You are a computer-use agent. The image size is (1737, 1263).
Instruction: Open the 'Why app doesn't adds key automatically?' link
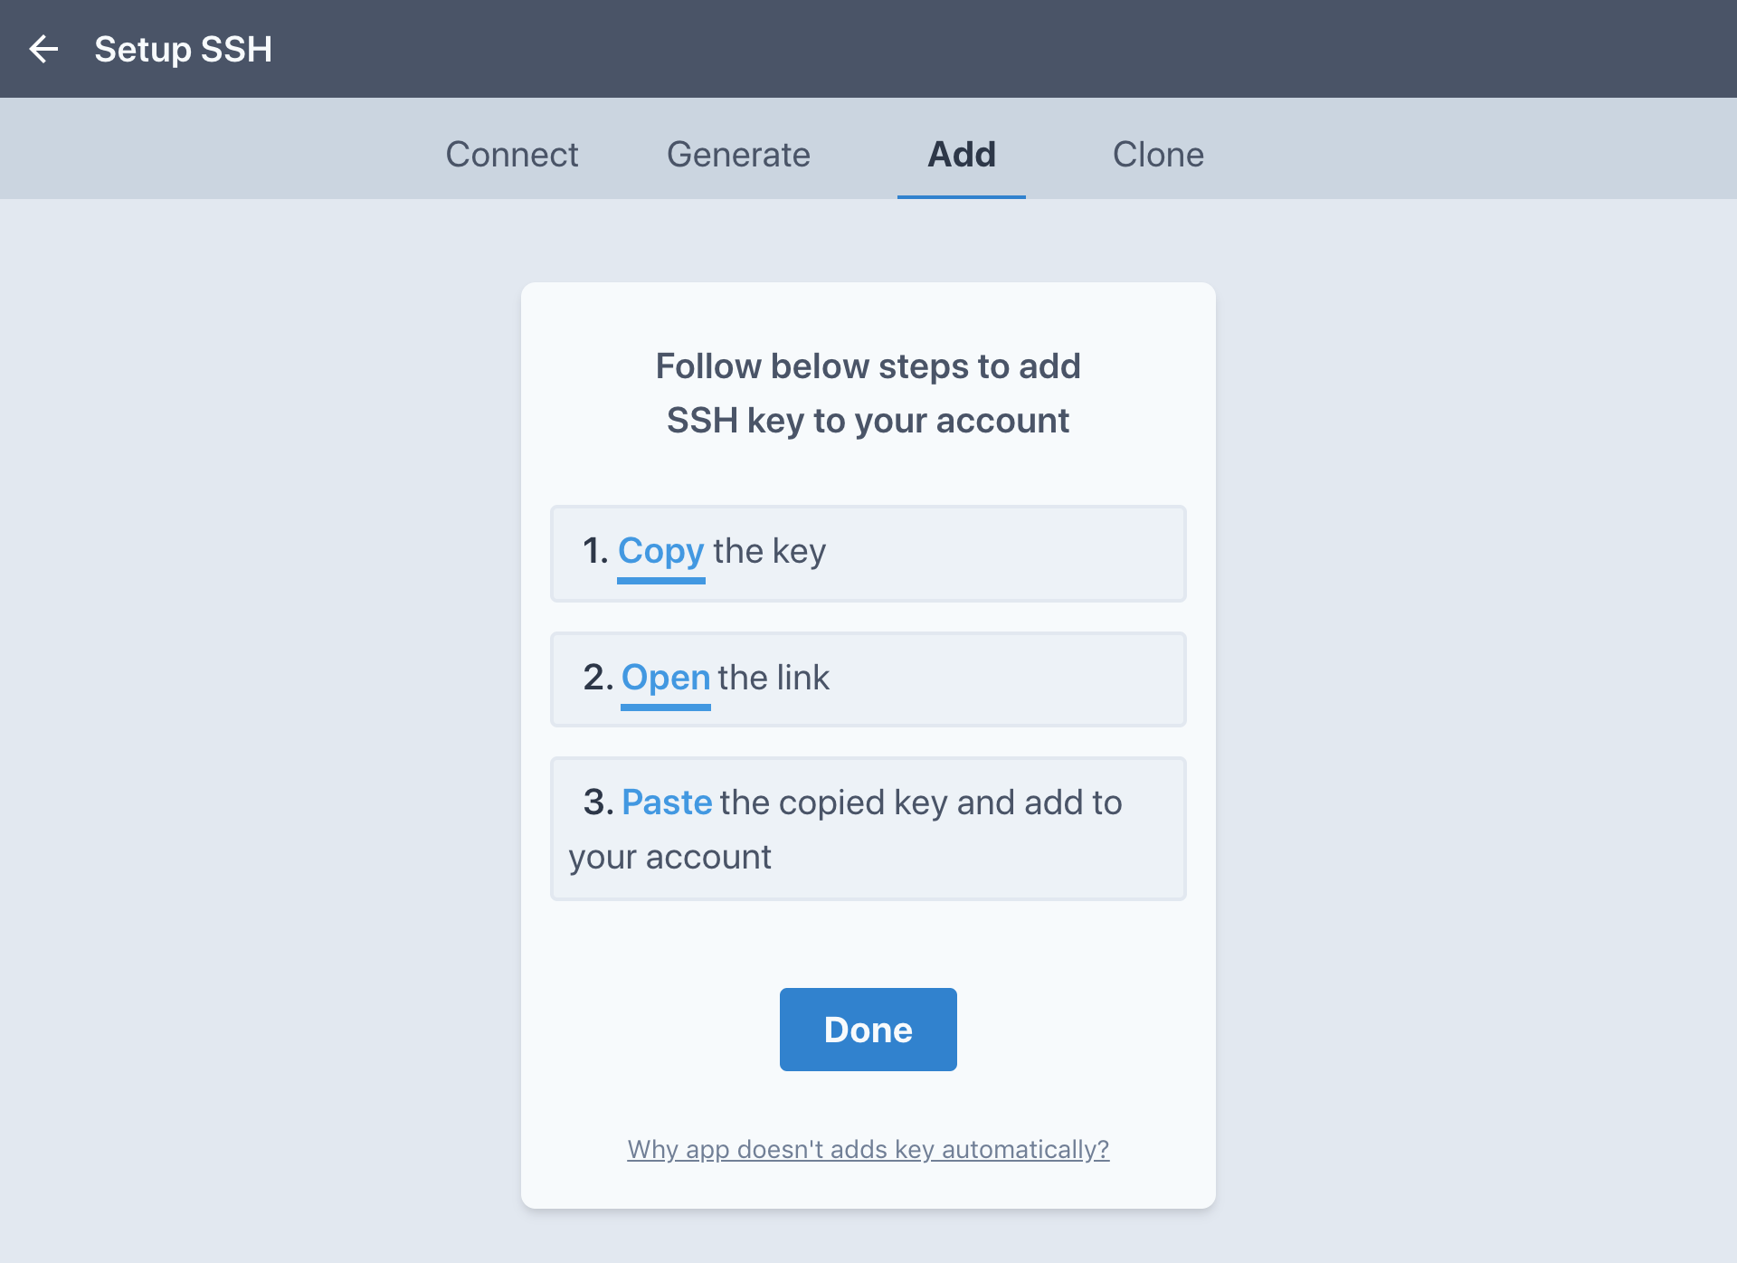[x=867, y=1149]
